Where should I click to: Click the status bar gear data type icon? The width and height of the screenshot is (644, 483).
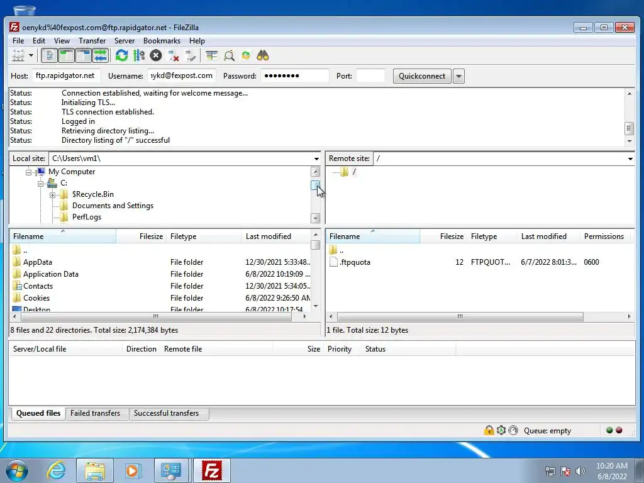[x=501, y=430]
